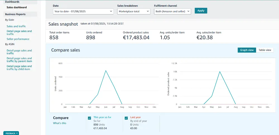Click the Jun peak on Units ordered chart
This screenshot has height=135, width=279.
pyautogui.click(x=106, y=70)
